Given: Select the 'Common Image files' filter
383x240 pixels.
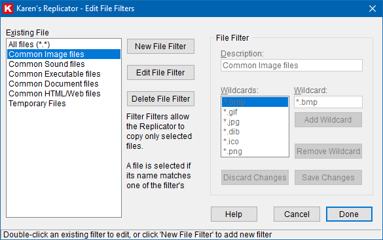Looking at the screenshot, I should tap(64, 54).
